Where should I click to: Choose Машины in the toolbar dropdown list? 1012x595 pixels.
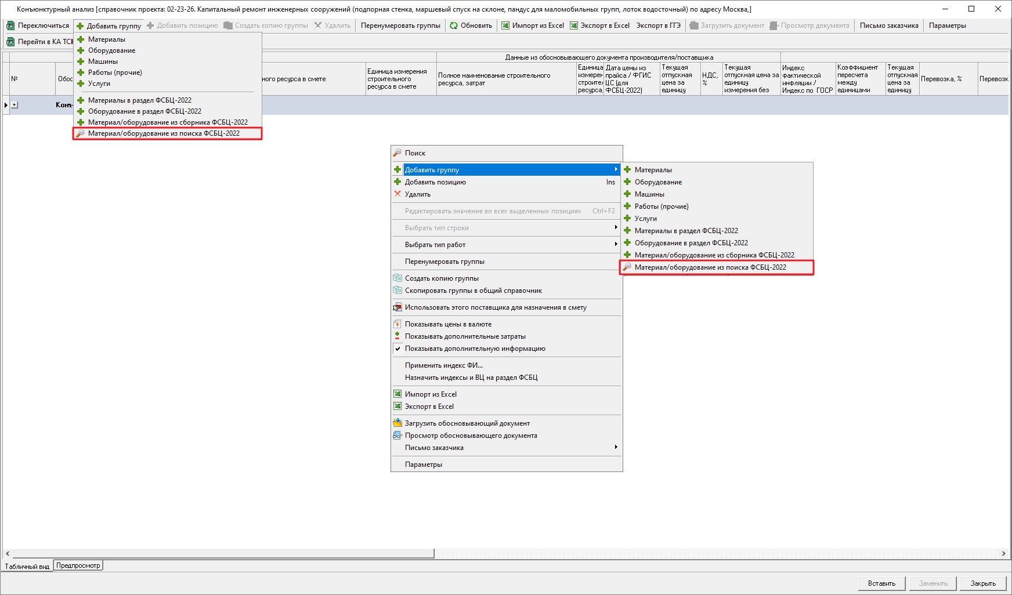pyautogui.click(x=168, y=61)
